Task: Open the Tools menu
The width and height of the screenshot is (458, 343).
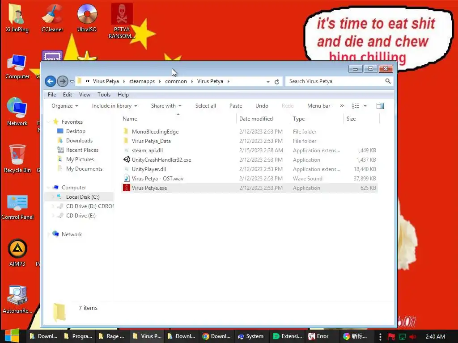Action: tap(104, 95)
